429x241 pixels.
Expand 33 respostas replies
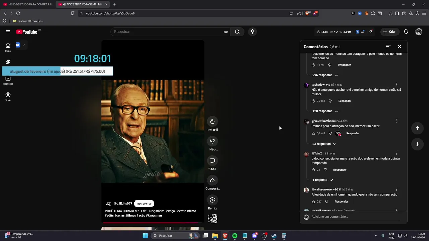point(324,144)
